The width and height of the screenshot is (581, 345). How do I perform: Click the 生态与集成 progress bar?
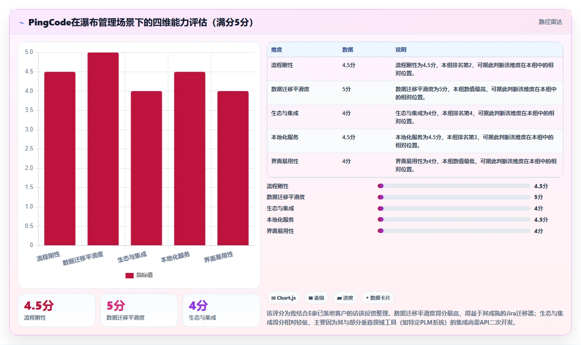454,209
